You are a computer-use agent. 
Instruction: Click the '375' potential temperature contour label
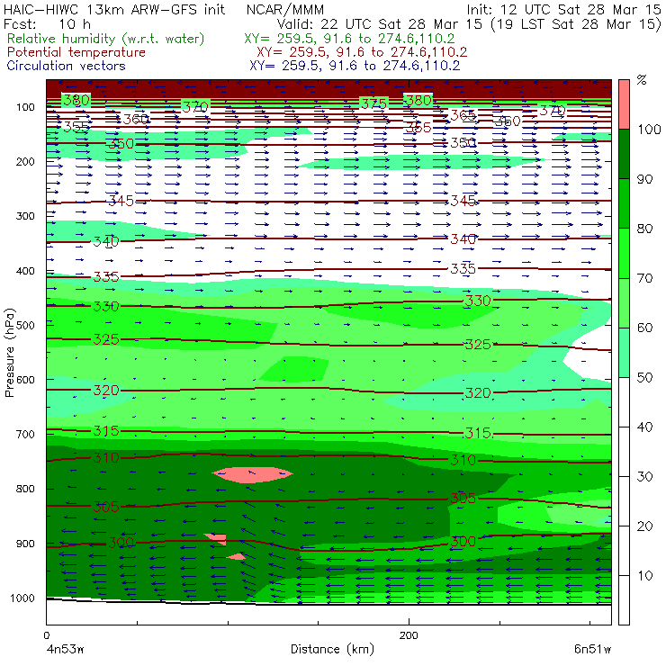coord(373,104)
